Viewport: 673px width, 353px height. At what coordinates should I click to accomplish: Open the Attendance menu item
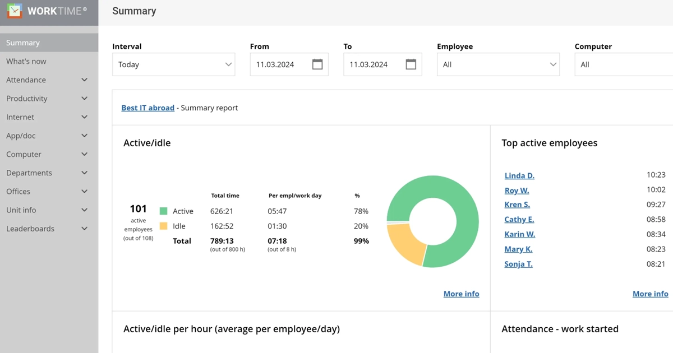click(26, 80)
